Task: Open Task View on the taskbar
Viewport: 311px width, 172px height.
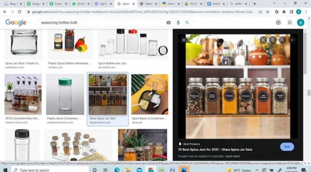Action: tap(105, 170)
